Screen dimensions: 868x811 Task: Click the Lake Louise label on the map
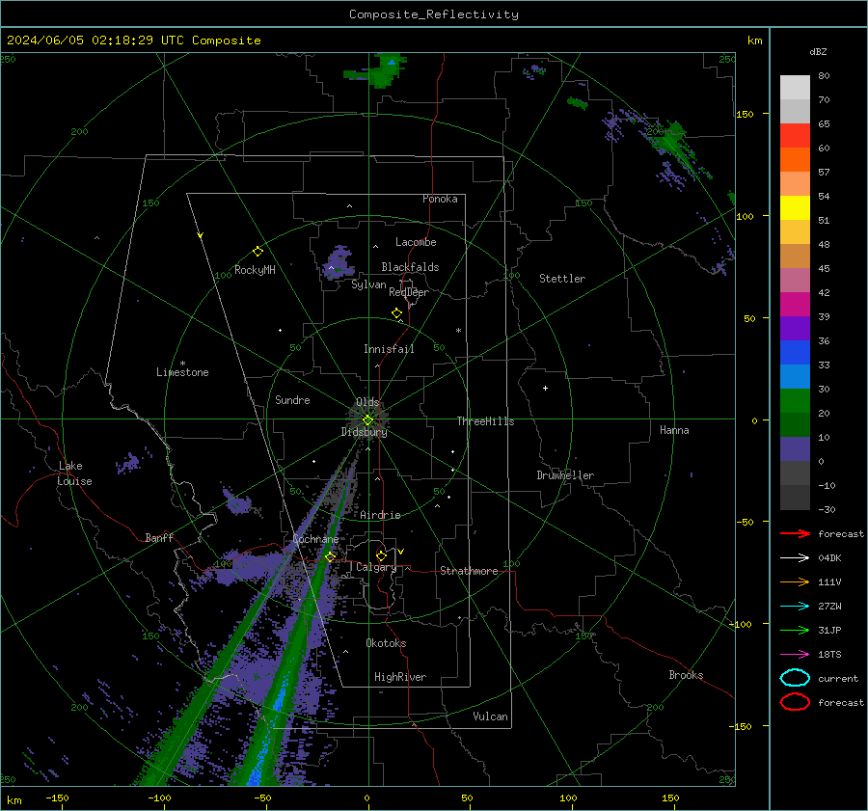pyautogui.click(x=75, y=473)
